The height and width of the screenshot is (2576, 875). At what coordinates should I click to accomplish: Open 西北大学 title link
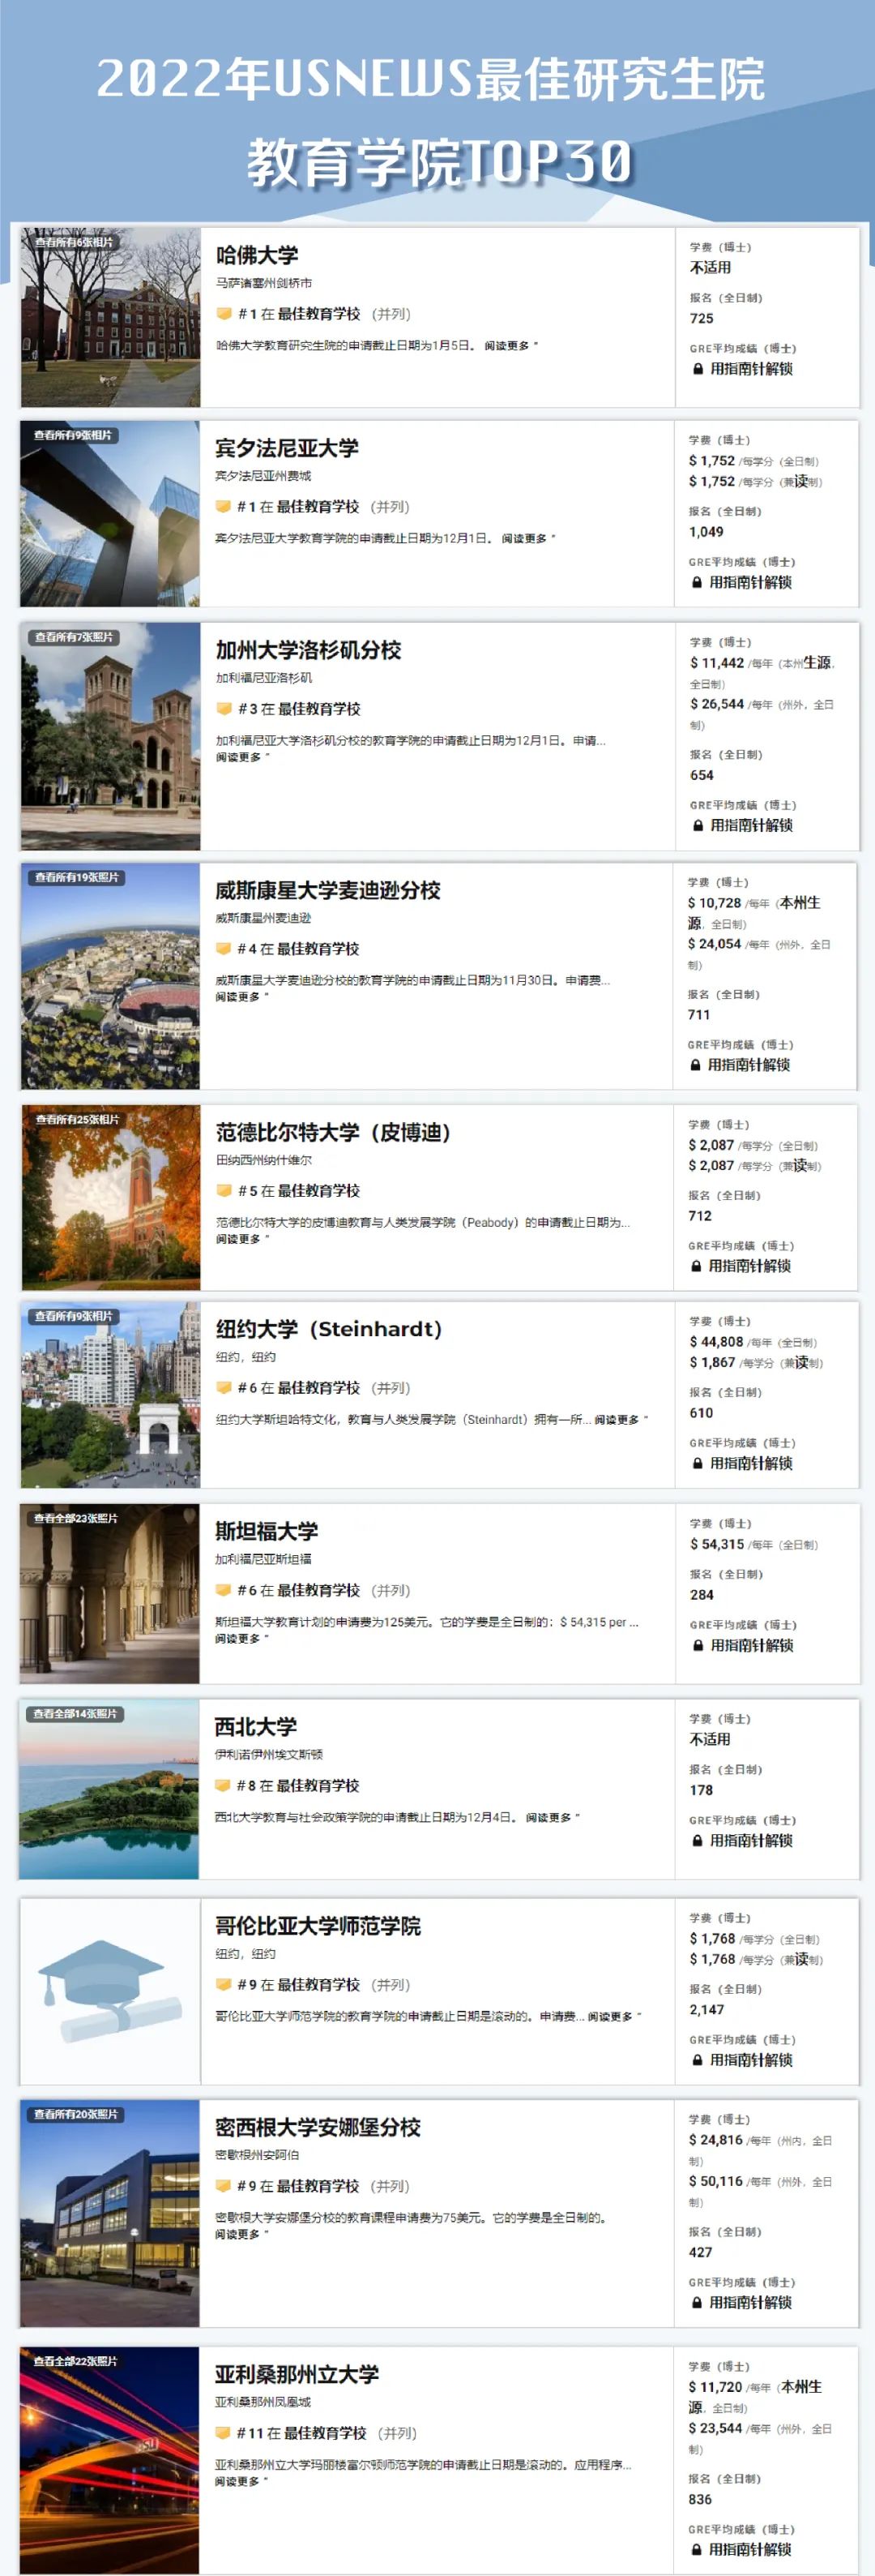pos(256,1726)
